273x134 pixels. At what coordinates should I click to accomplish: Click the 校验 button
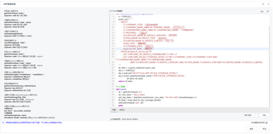[x=264, y=115]
